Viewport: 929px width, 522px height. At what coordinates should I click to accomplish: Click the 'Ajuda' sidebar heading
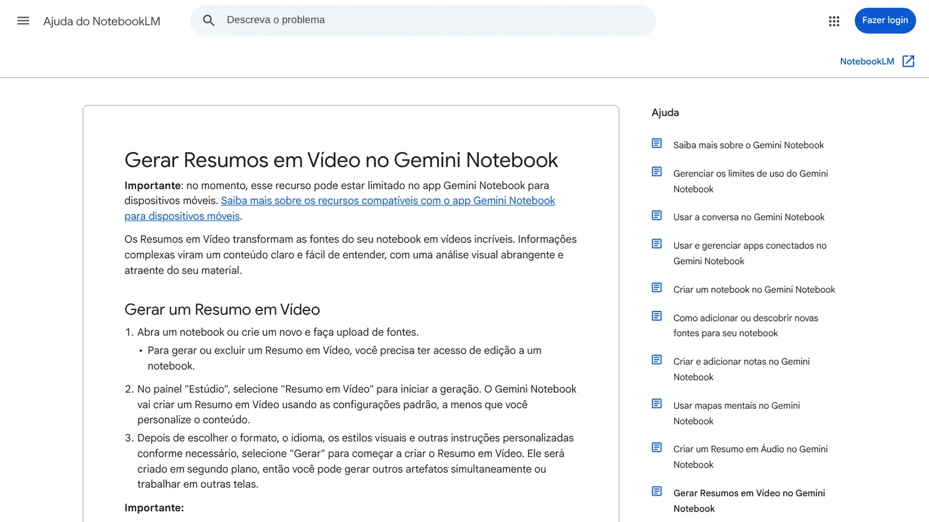[x=665, y=113]
